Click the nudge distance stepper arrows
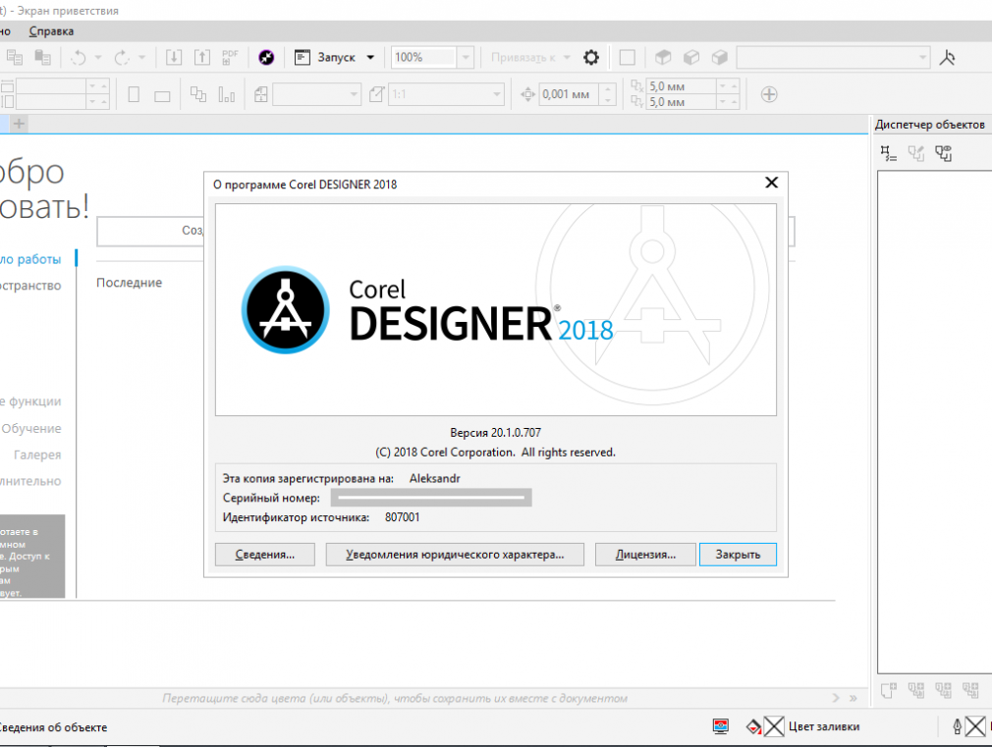The width and height of the screenshot is (992, 747). click(x=607, y=95)
